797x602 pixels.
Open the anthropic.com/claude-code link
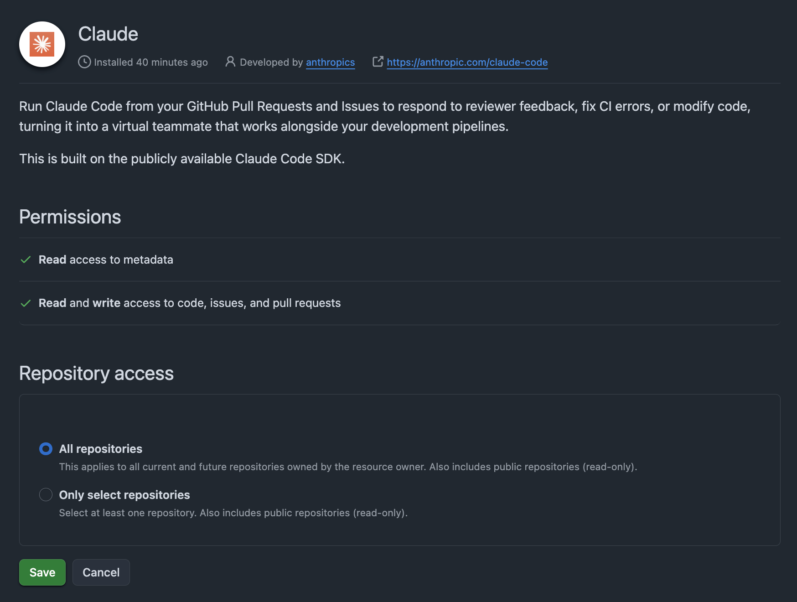[x=467, y=62]
